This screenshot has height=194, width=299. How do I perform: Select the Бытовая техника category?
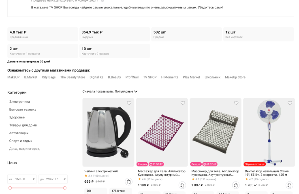point(23,110)
